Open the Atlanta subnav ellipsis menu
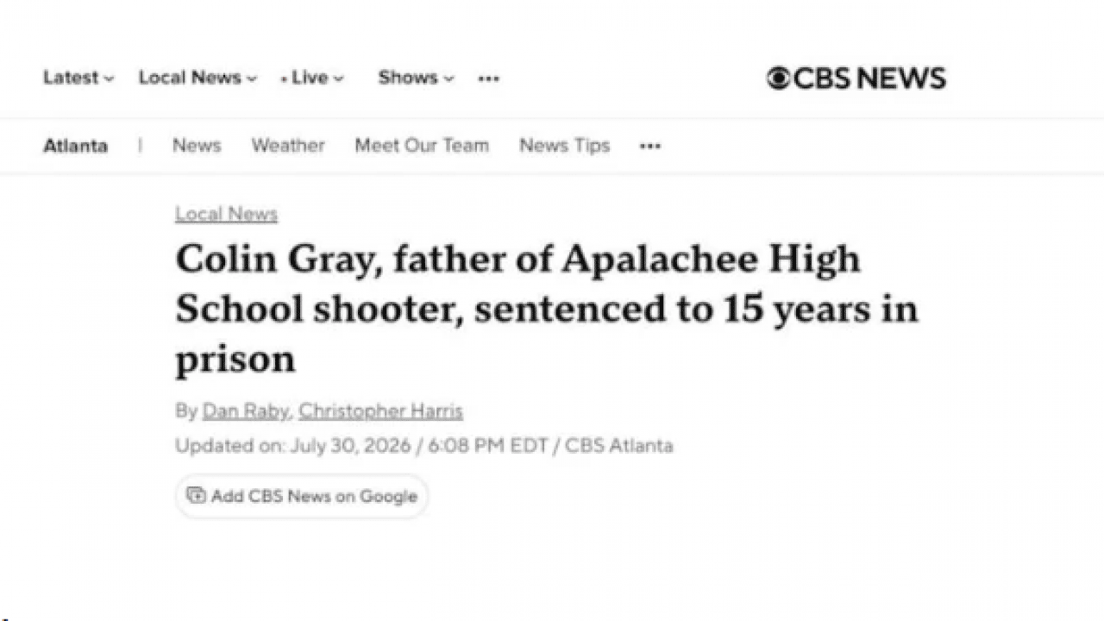This screenshot has height=621, width=1104. [650, 147]
